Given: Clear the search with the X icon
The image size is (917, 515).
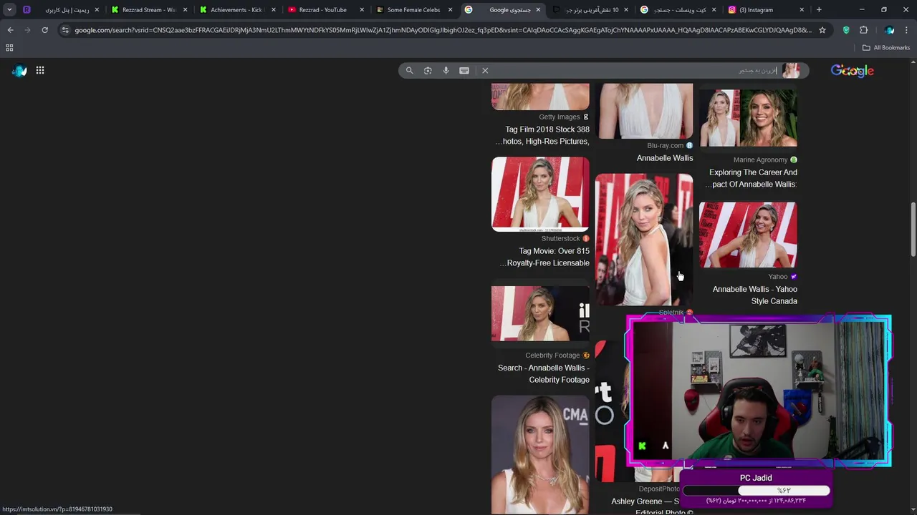Looking at the screenshot, I should pyautogui.click(x=485, y=70).
